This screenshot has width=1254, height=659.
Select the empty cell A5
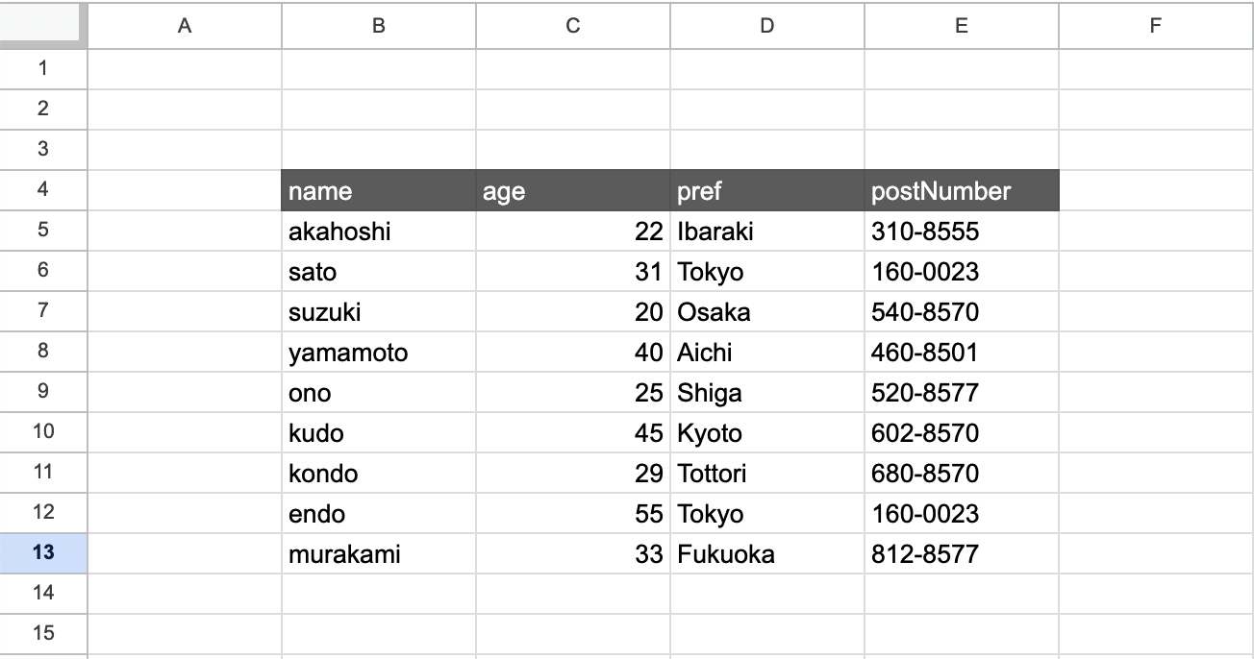coord(183,231)
